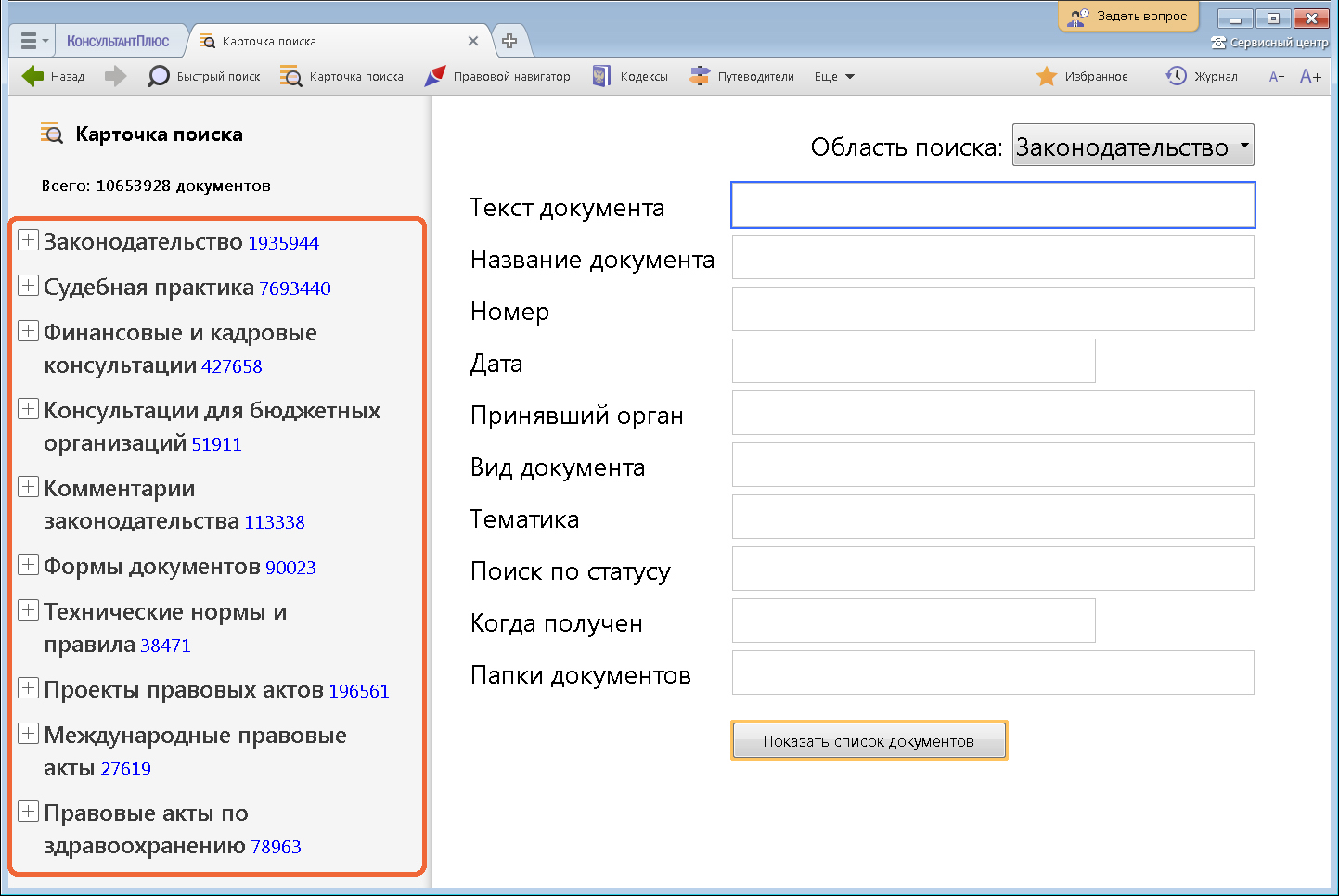The width and height of the screenshot is (1339, 896).
Task: Expand Технические нормы и правила node
Action: pos(29,610)
